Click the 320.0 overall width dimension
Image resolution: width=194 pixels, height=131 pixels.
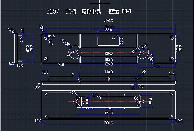pos(108,20)
